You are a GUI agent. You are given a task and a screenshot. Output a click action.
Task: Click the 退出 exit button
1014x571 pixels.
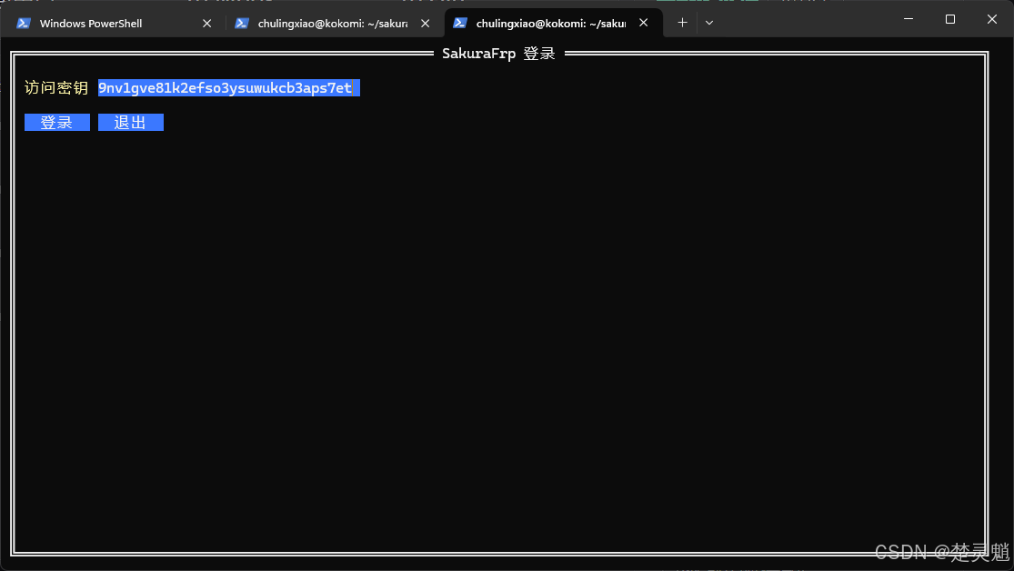(x=131, y=122)
